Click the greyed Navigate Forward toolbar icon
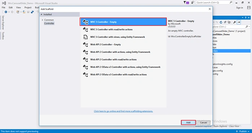The height and width of the screenshot is (133, 252). pos(12,12)
